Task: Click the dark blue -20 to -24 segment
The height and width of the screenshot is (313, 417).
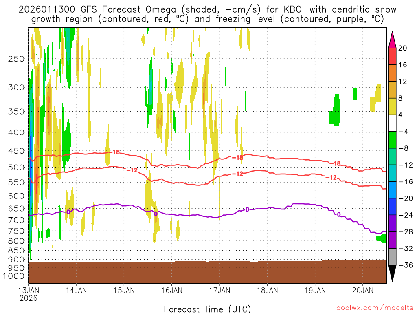Action: click(x=392, y=207)
